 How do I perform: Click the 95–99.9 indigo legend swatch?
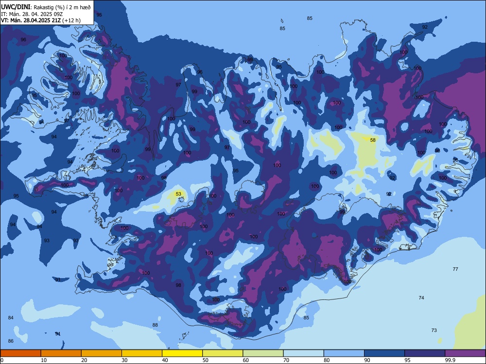425,353
